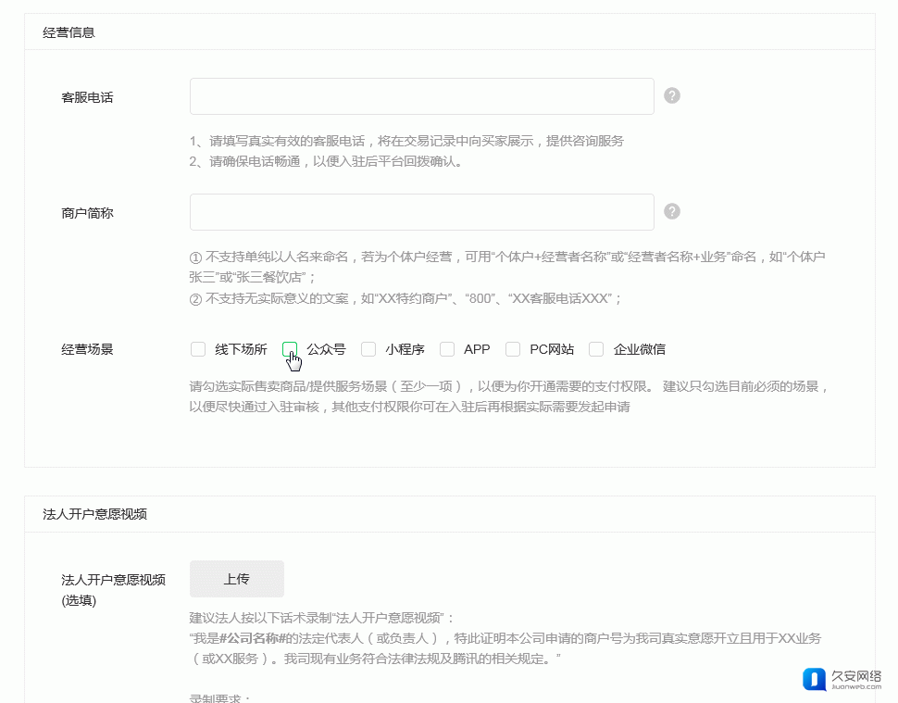Check the 小程序 option box
898x703 pixels.
pyautogui.click(x=368, y=349)
